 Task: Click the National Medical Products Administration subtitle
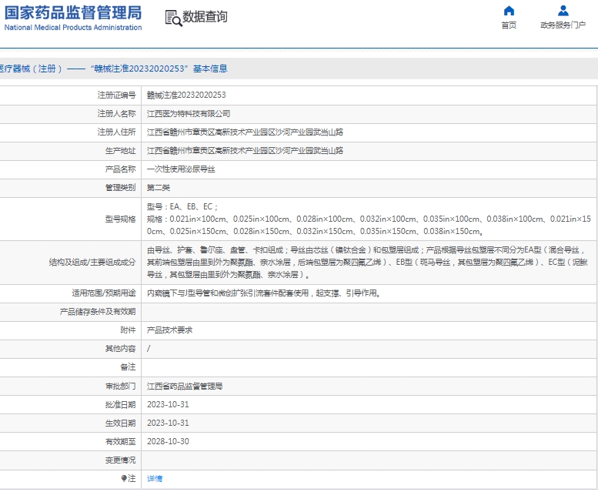(73, 28)
